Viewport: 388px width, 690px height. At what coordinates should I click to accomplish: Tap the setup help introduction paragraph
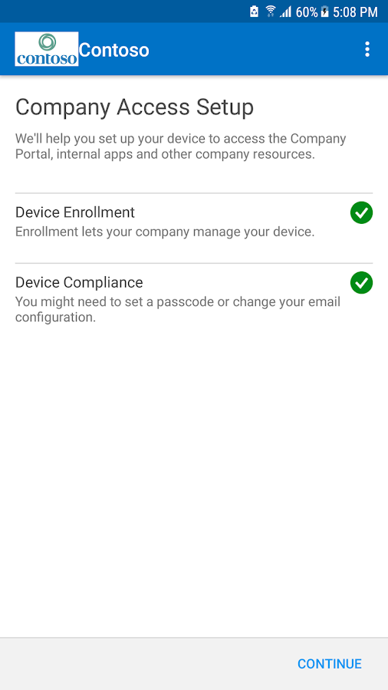click(x=181, y=146)
